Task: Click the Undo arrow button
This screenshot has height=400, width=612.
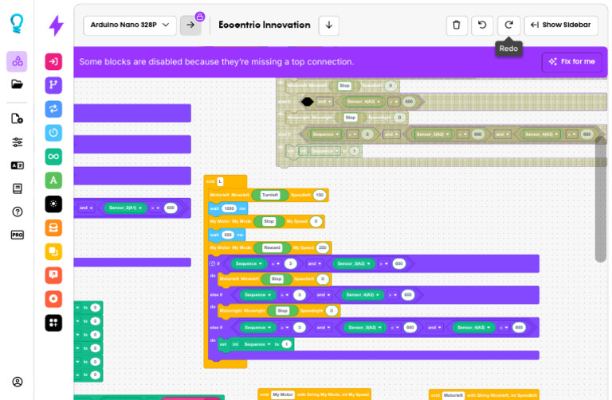Action: tap(482, 25)
